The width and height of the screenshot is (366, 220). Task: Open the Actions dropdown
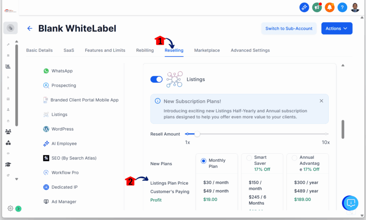337,29
